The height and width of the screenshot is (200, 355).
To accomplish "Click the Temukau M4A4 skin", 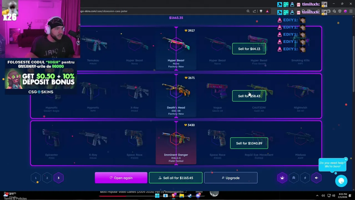I will (x=93, y=49).
